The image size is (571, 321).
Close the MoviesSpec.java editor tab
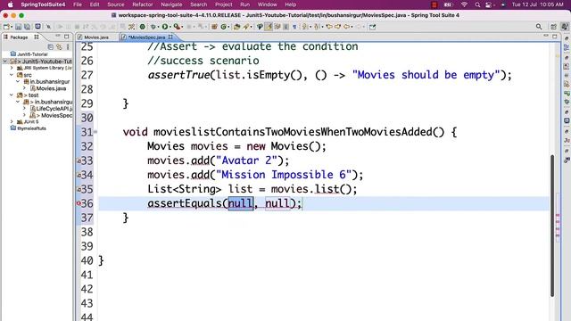(x=170, y=37)
